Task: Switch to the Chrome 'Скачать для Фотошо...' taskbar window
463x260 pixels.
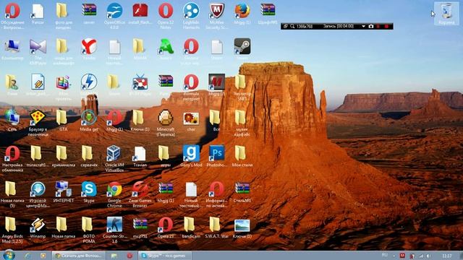Action: point(79,256)
